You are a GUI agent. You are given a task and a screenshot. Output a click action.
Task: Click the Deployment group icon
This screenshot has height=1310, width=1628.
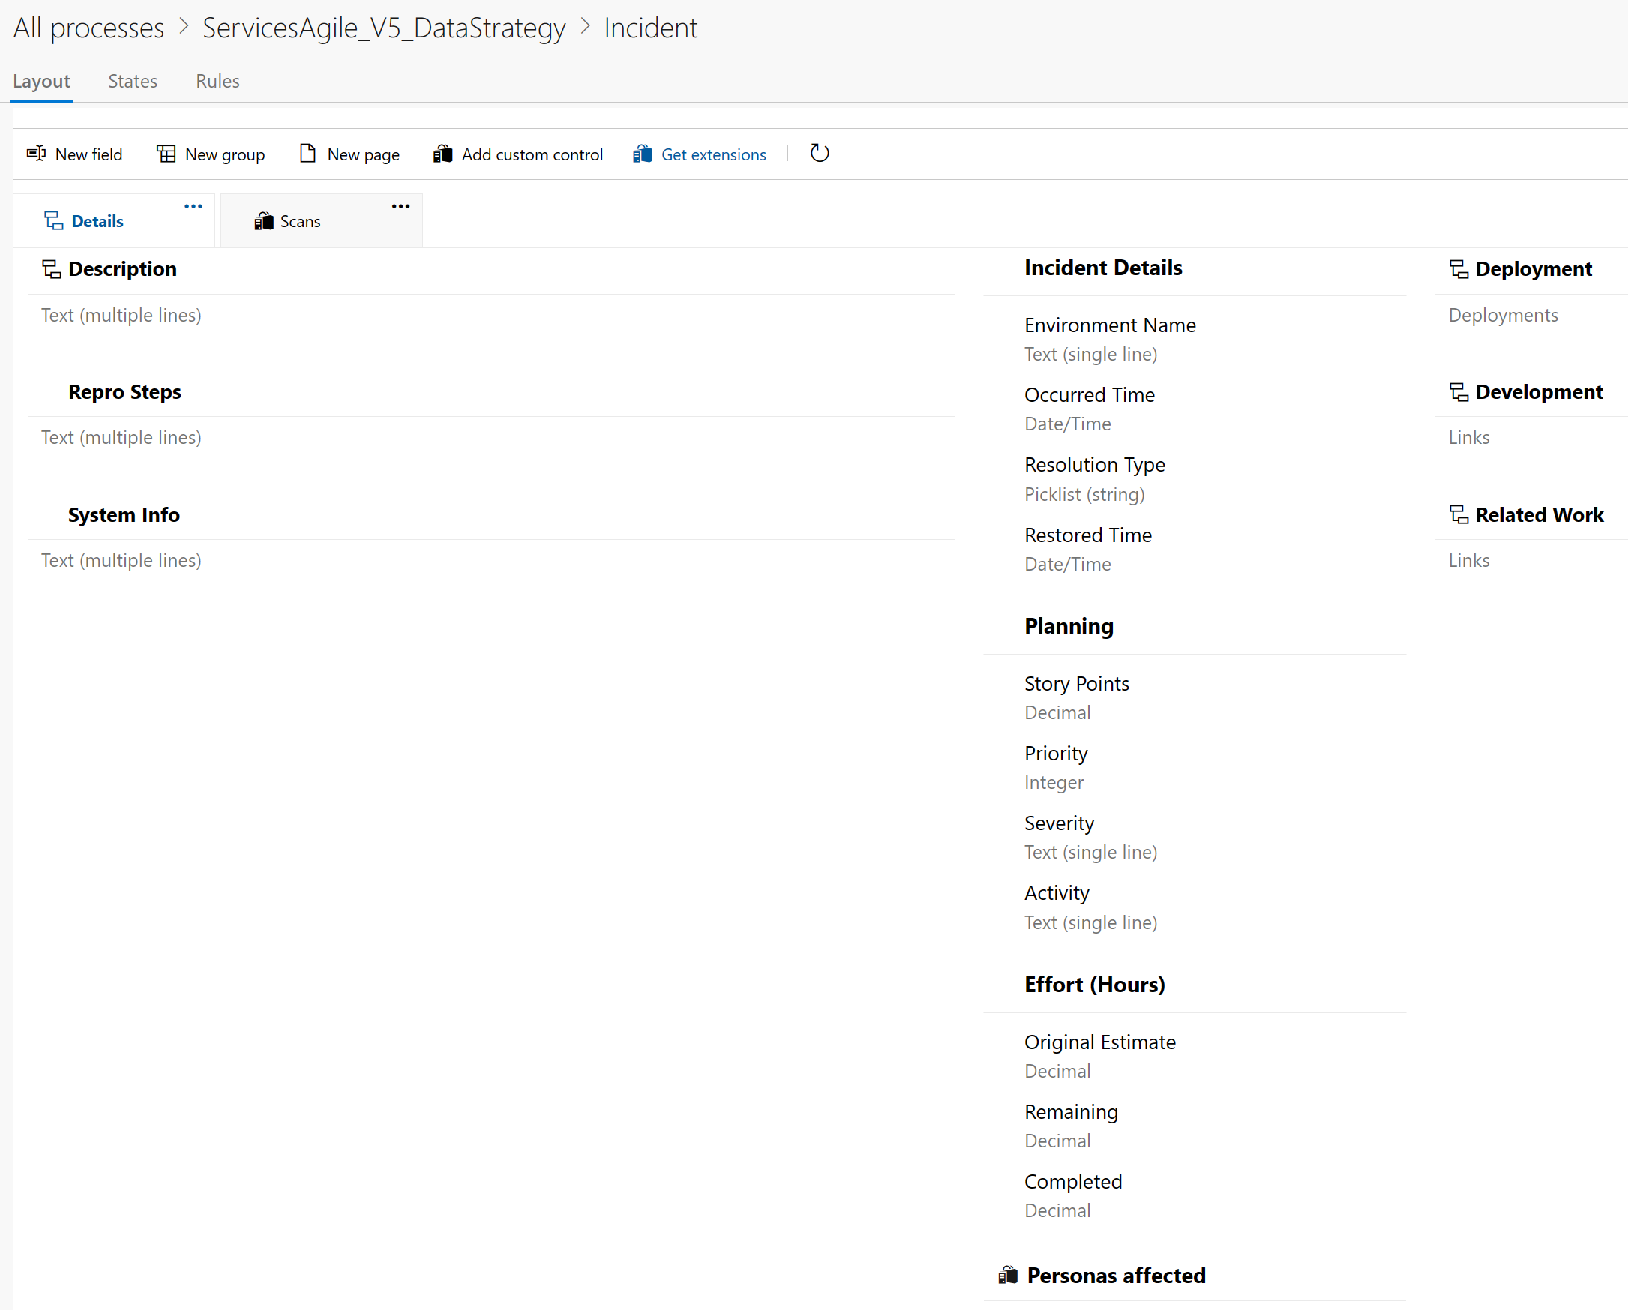click(x=1459, y=269)
